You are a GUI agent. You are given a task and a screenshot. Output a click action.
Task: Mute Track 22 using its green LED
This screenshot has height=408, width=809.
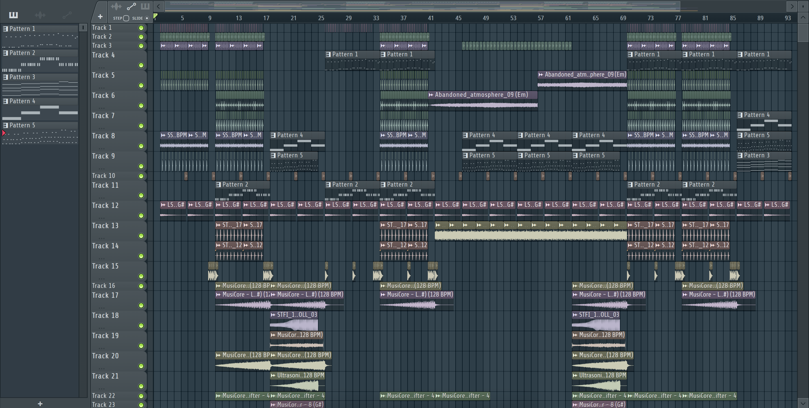141,396
